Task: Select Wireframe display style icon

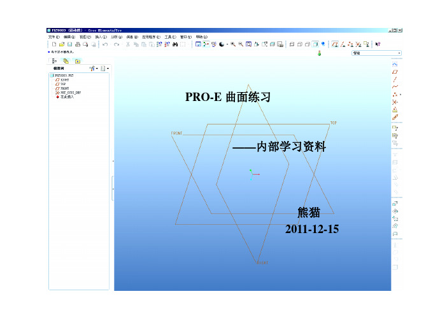Action: [292, 44]
